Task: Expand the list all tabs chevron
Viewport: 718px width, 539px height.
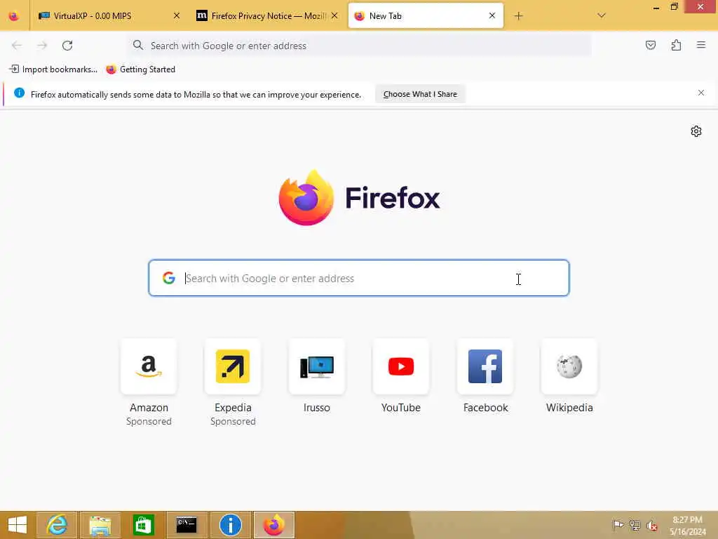Action: pos(601,16)
